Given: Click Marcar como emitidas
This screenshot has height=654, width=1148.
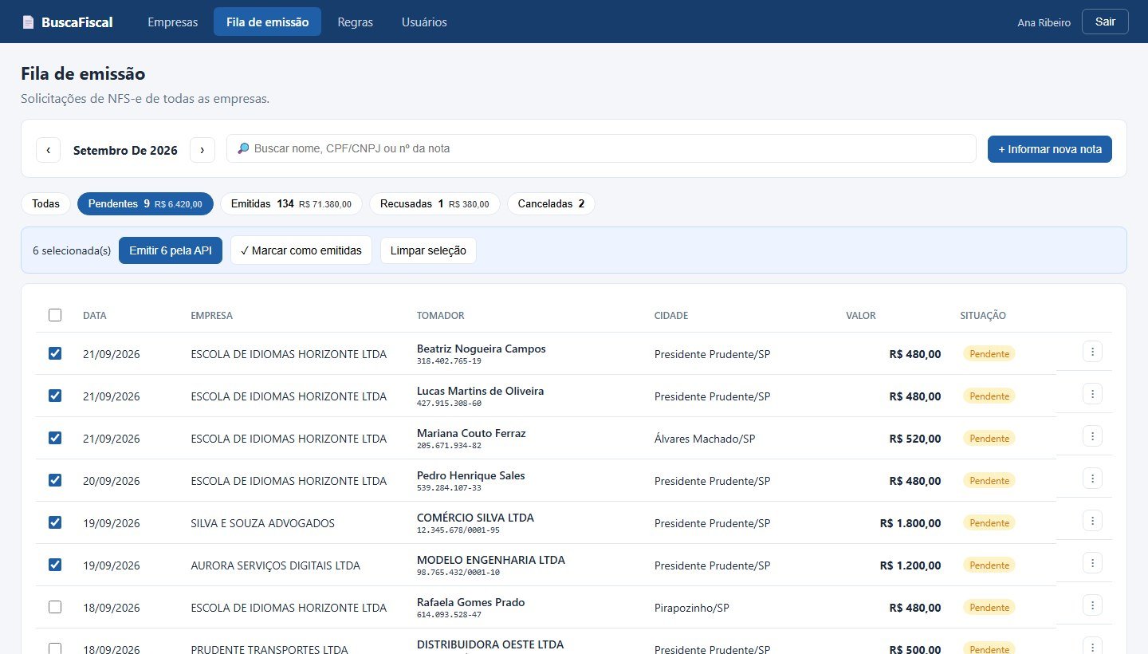Looking at the screenshot, I should coord(301,250).
